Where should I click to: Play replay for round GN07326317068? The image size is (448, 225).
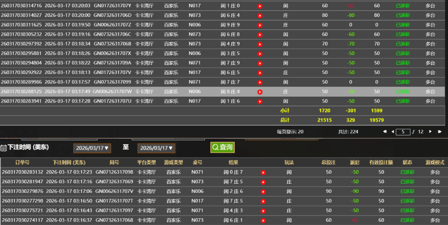(263, 220)
